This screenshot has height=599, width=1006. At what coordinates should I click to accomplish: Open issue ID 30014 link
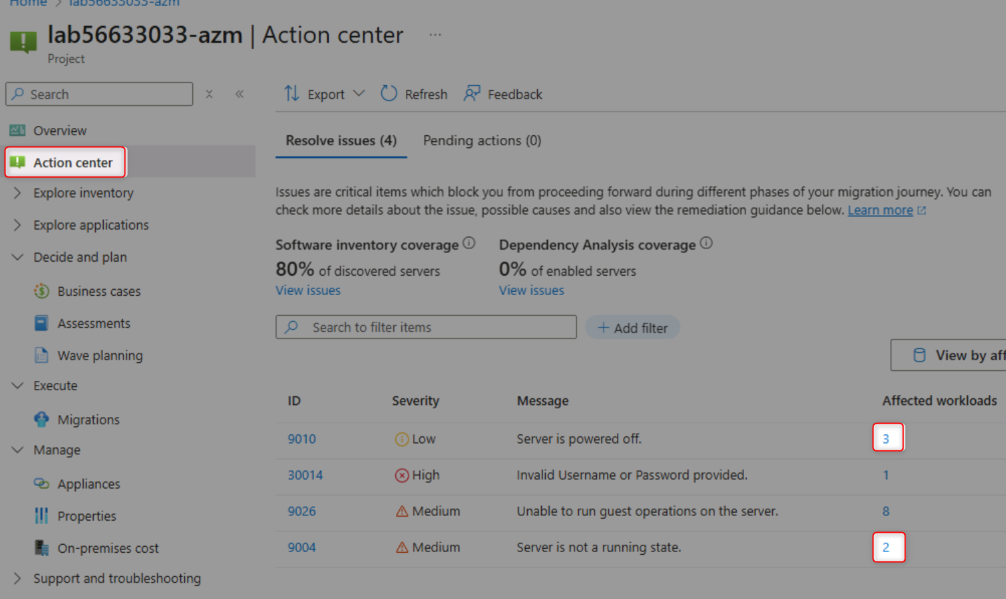coord(305,475)
